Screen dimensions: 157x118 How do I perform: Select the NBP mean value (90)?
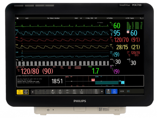[x=48, y=71]
